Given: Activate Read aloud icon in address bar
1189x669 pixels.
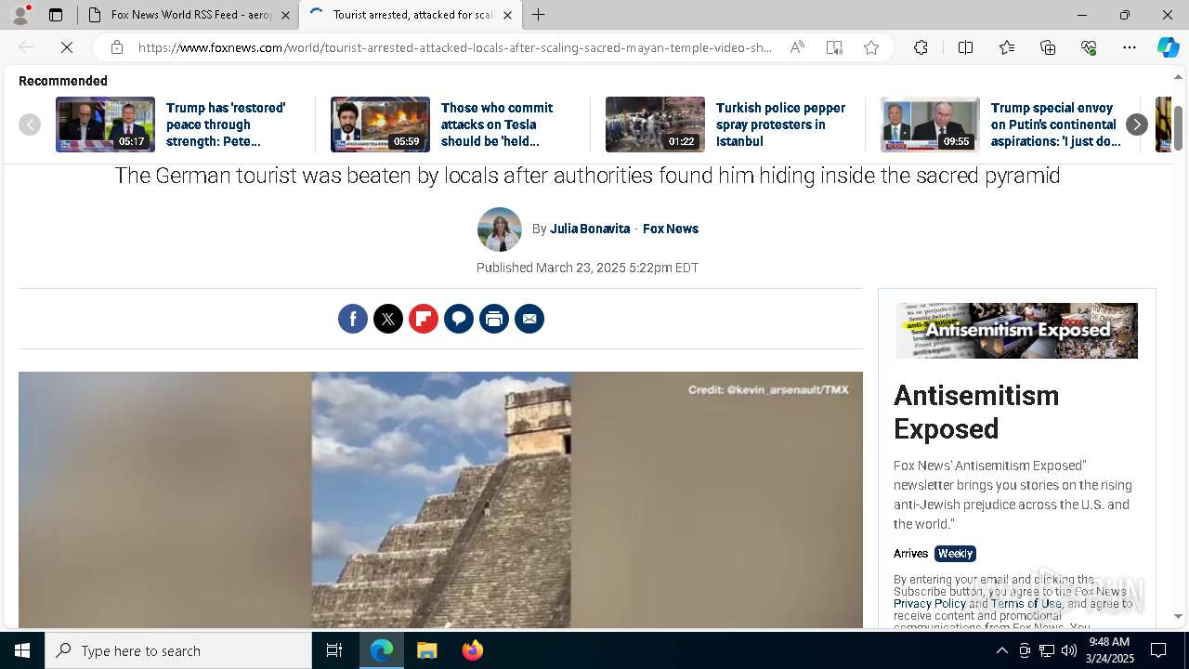Looking at the screenshot, I should click(797, 47).
